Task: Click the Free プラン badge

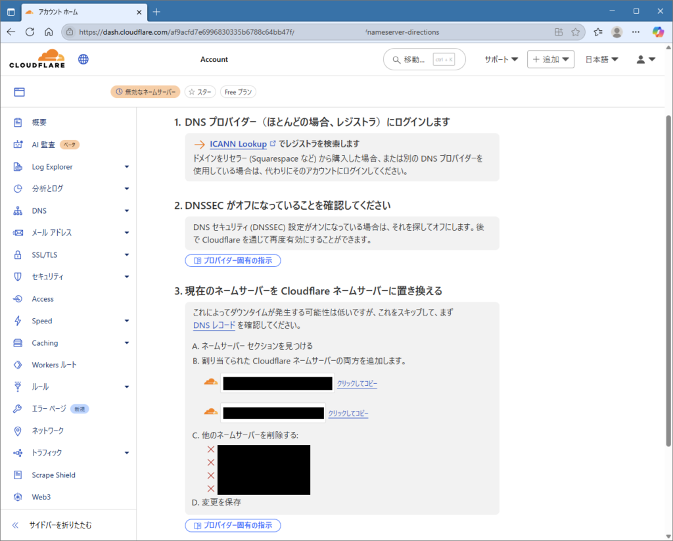Action: click(238, 92)
